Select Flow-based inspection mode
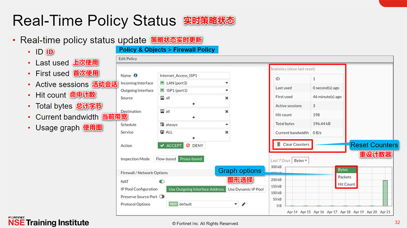 (166, 159)
